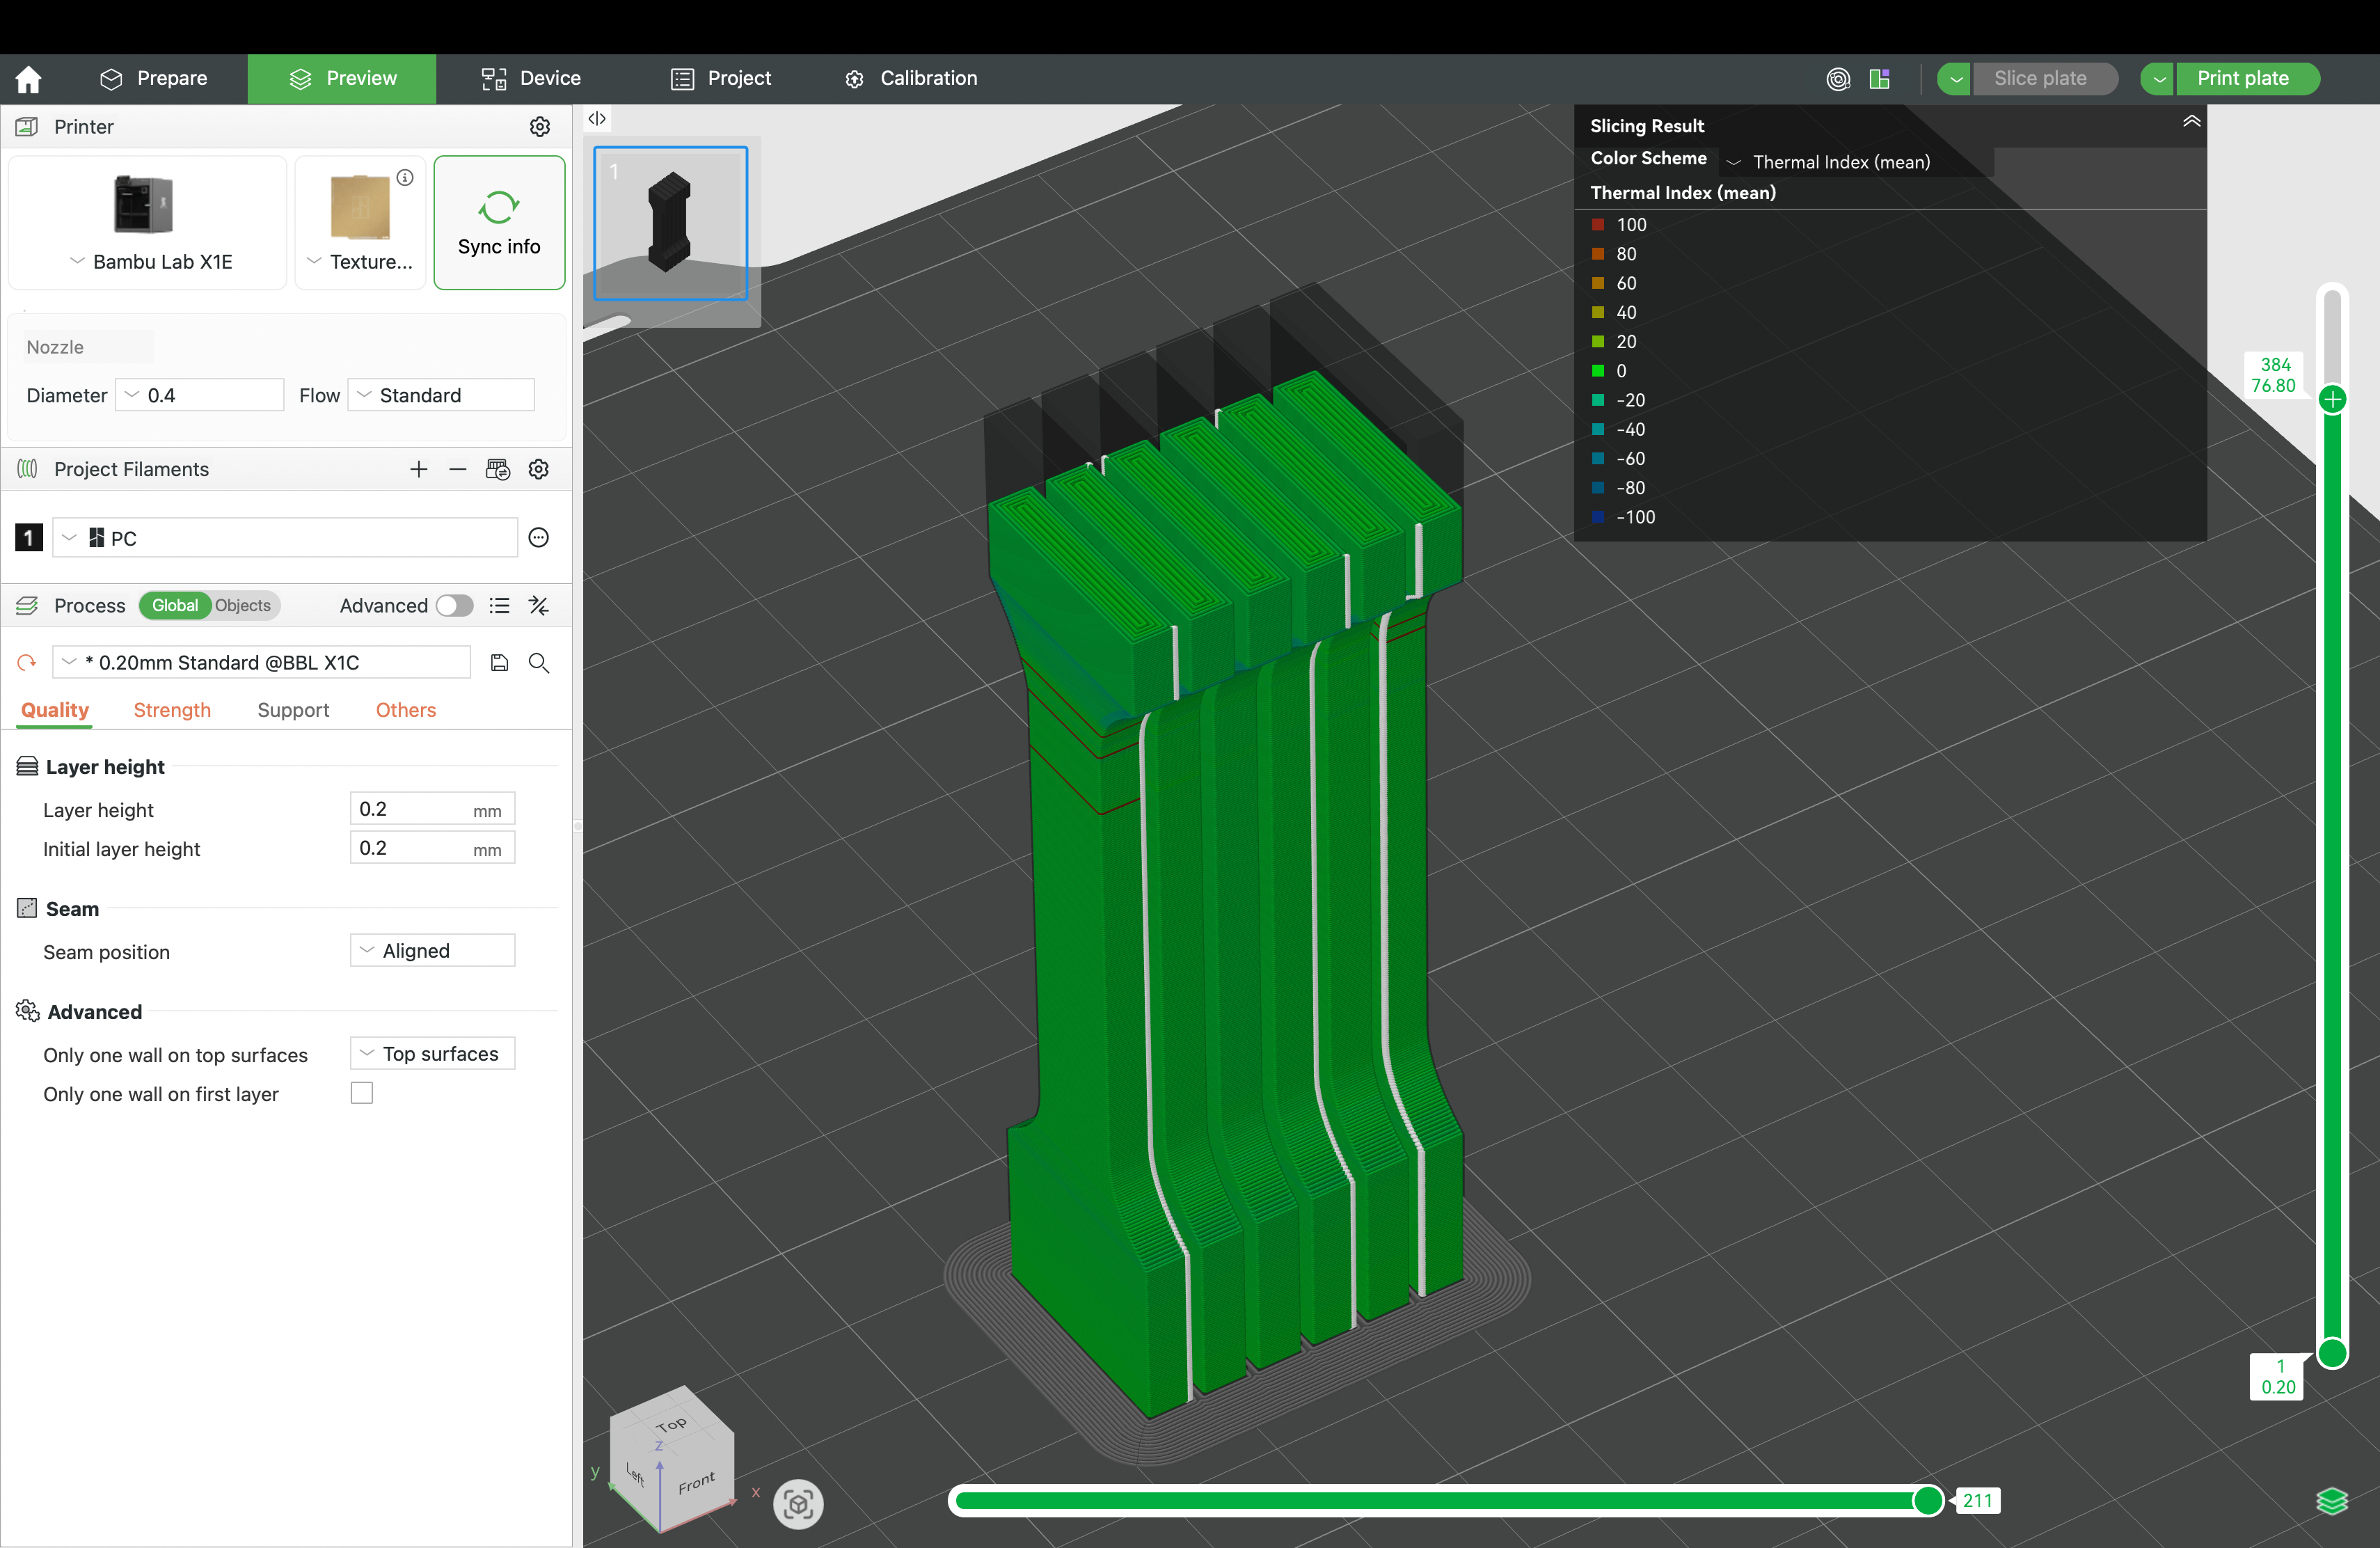
Task: Save the modified process preset with the disk icon
Action: (499, 662)
